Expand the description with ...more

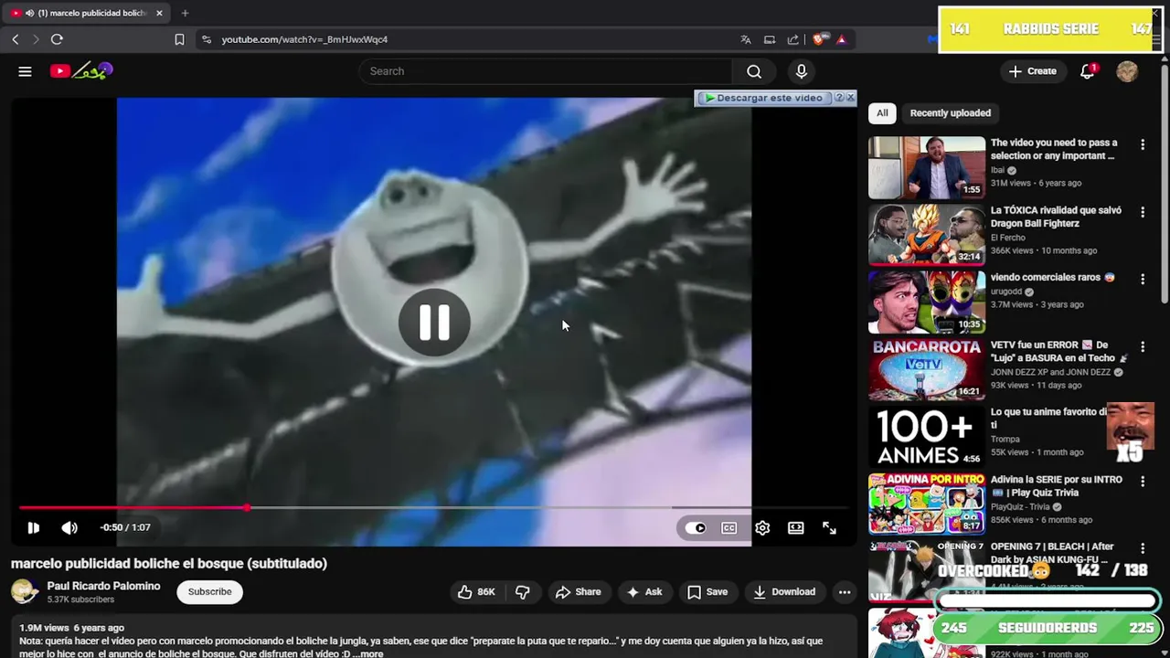pyautogui.click(x=367, y=653)
